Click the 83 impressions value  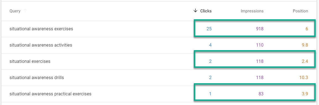pos(261,94)
